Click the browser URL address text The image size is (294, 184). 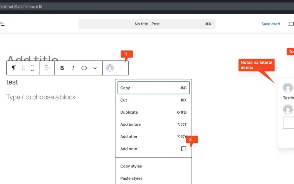pyautogui.click(x=21, y=7)
